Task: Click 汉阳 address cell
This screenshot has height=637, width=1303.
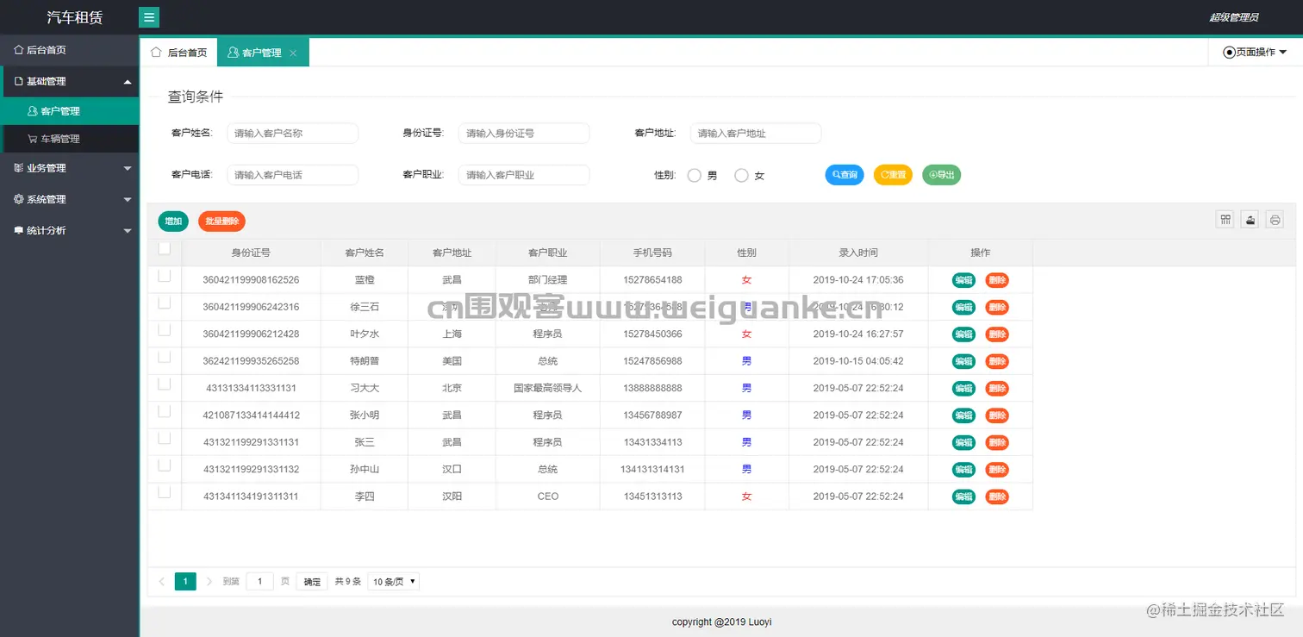Action: [x=452, y=496]
